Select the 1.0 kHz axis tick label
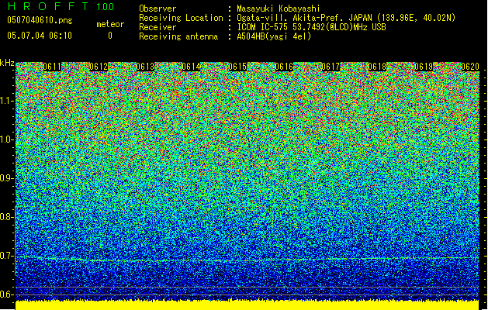The image size is (488, 310). click(x=6, y=139)
